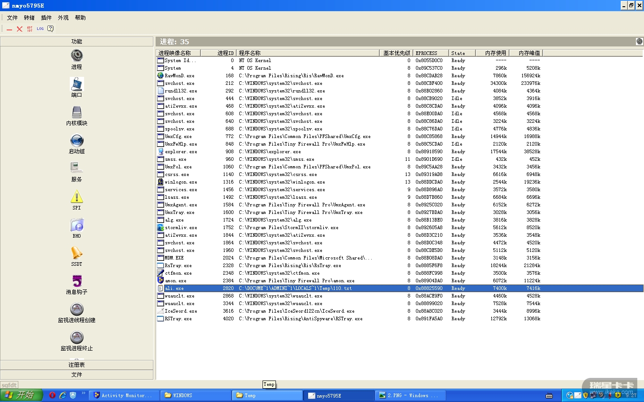Click the shield icon in quick launch
Viewport: 644px width, 402px height.
pos(73,395)
